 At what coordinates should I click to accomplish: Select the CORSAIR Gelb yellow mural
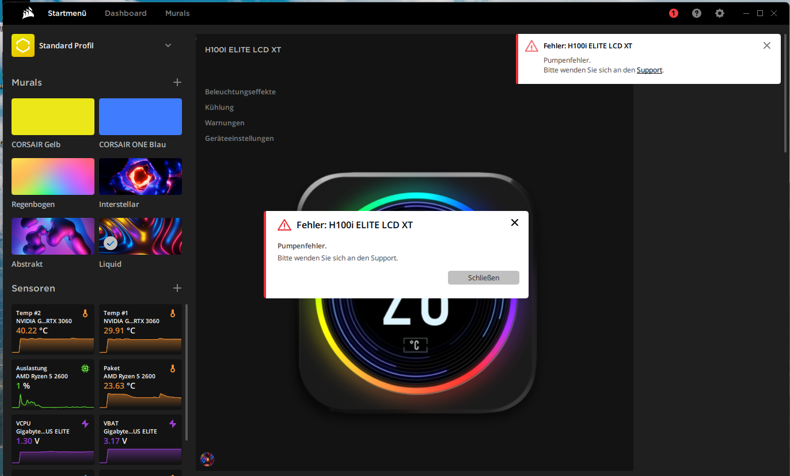coord(53,117)
